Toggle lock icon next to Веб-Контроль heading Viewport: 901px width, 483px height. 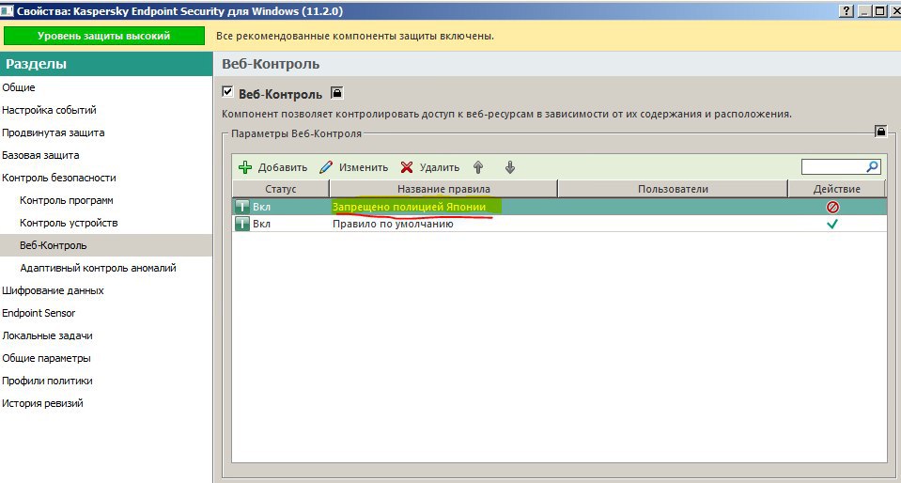[336, 93]
